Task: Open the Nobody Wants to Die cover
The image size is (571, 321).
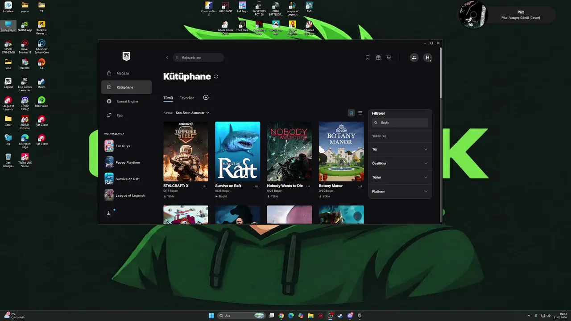Action: pyautogui.click(x=290, y=152)
